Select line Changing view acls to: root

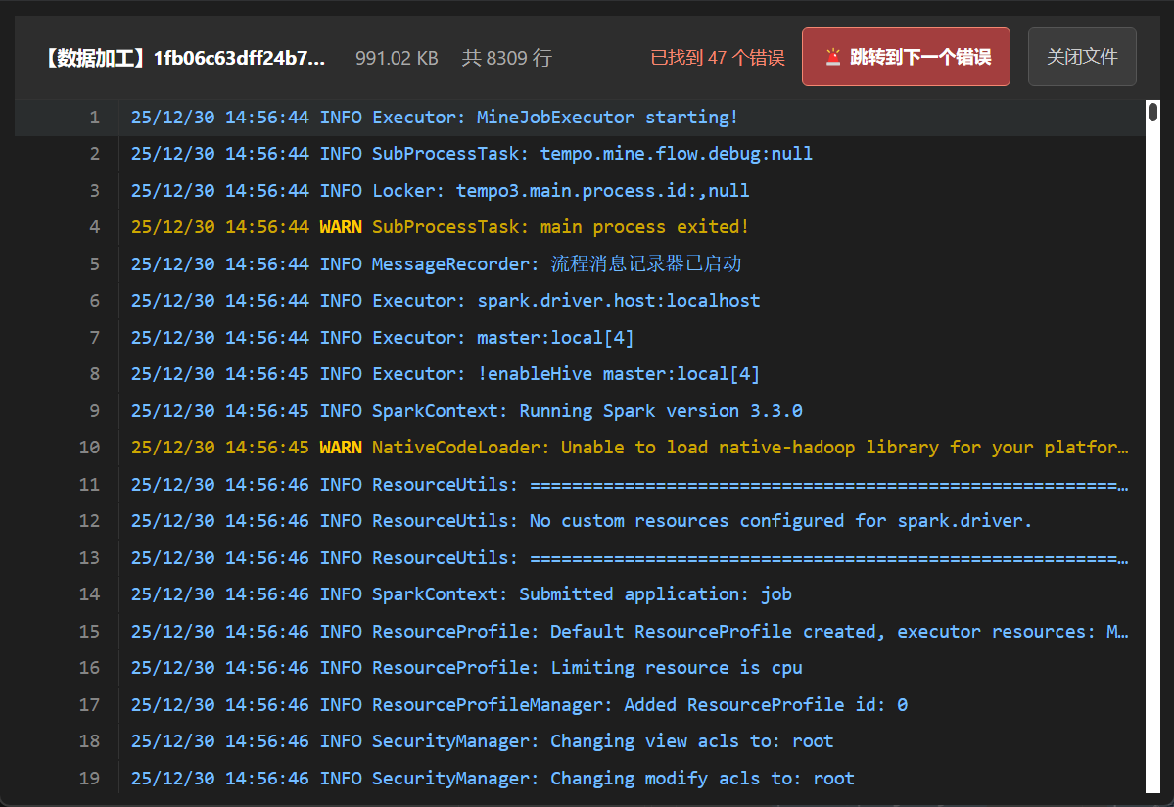point(580,741)
